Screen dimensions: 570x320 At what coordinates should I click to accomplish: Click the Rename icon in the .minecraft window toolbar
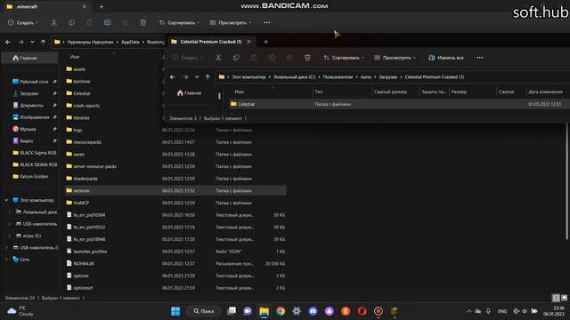(x=107, y=22)
